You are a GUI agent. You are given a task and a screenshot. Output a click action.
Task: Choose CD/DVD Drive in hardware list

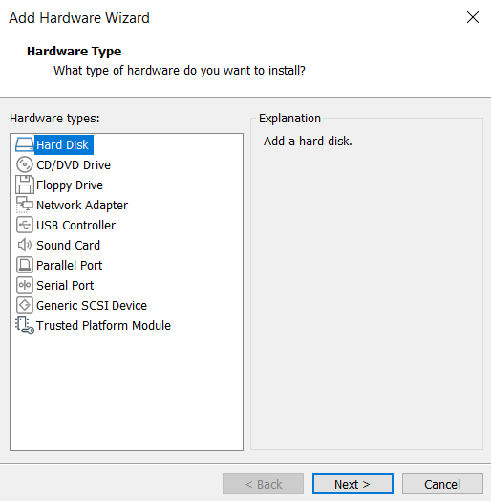coord(74,164)
